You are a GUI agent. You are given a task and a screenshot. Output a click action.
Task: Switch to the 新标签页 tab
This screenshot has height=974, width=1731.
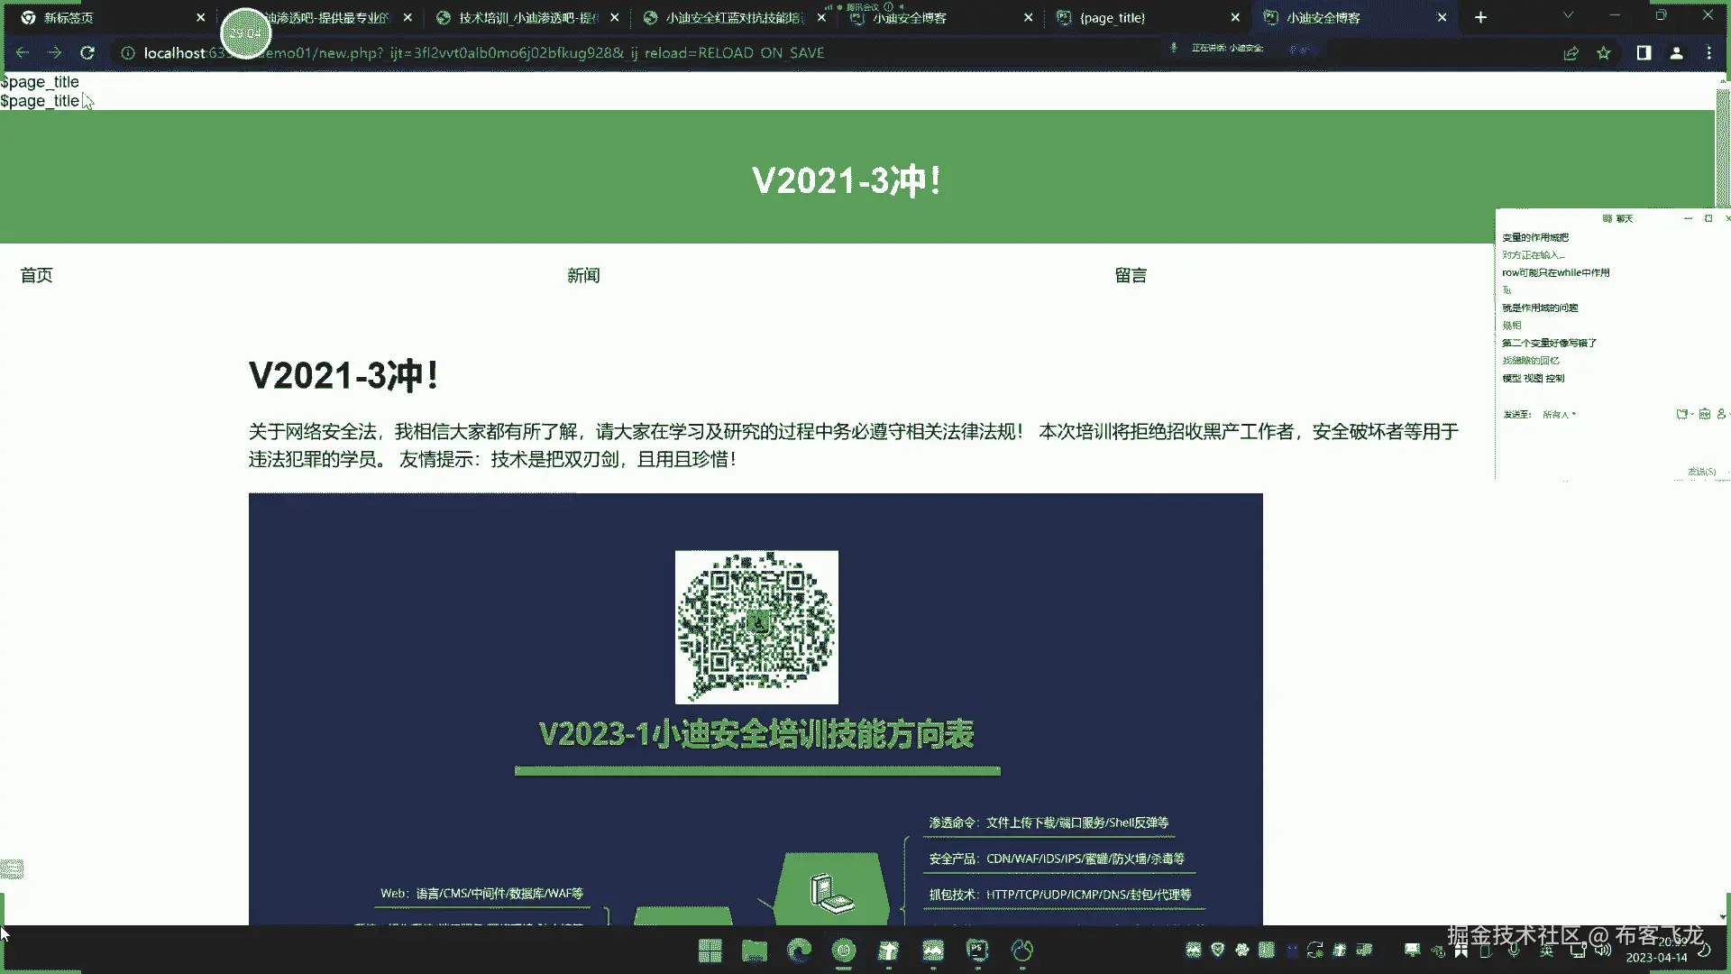click(69, 18)
